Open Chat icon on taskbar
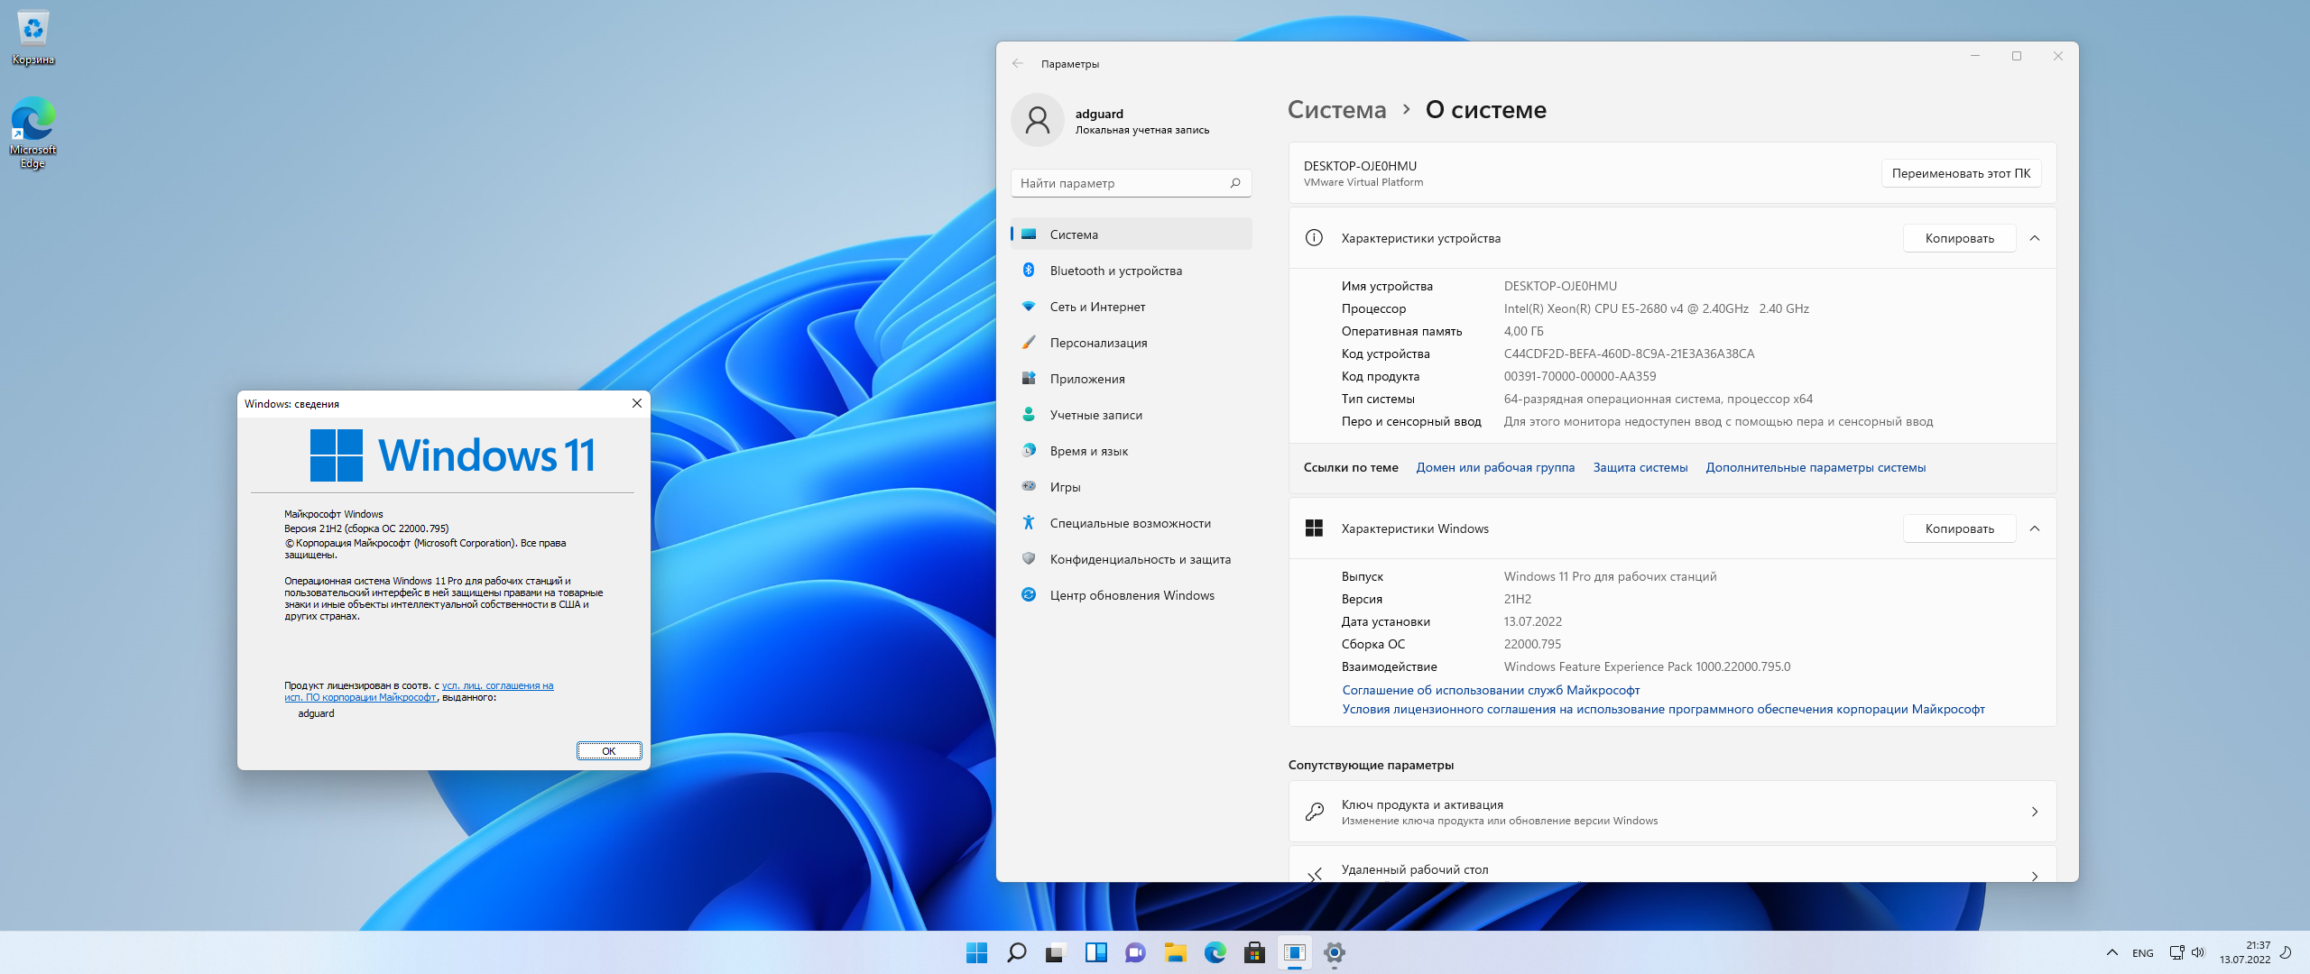The image size is (2310, 974). click(x=1135, y=952)
